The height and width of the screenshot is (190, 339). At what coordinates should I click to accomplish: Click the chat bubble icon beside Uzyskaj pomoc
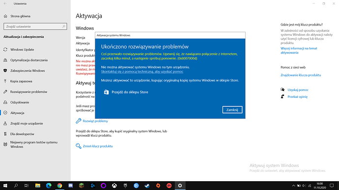click(282, 90)
